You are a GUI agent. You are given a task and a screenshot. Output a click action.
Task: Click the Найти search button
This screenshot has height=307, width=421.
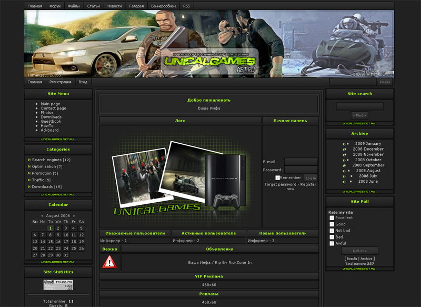(x=385, y=82)
